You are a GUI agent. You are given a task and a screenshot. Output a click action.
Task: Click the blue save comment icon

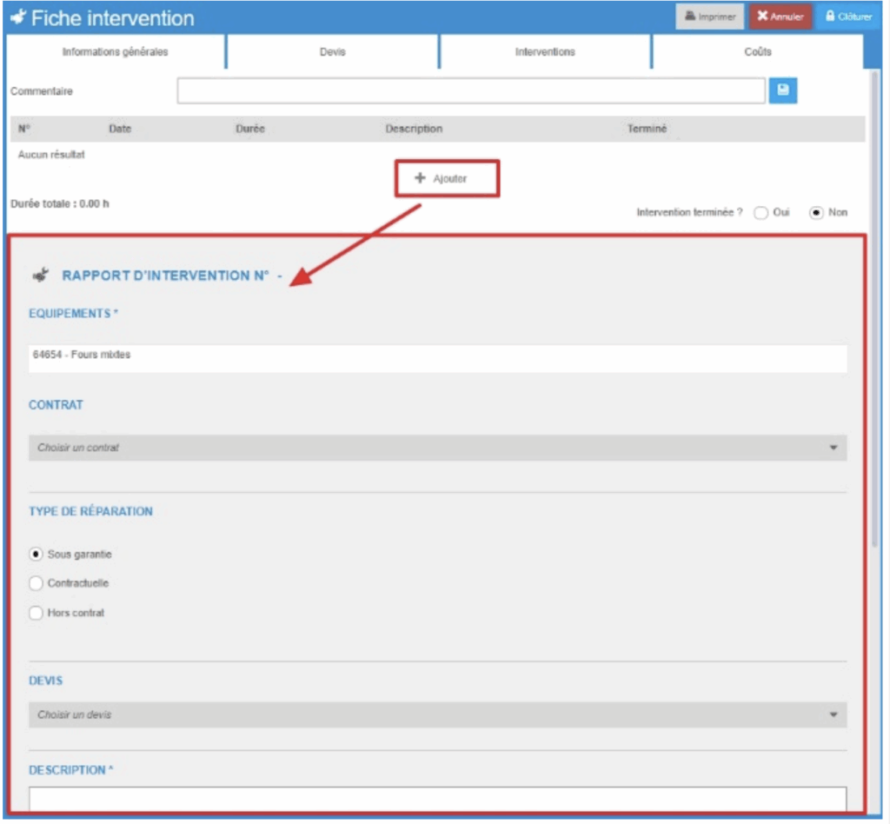pos(782,91)
